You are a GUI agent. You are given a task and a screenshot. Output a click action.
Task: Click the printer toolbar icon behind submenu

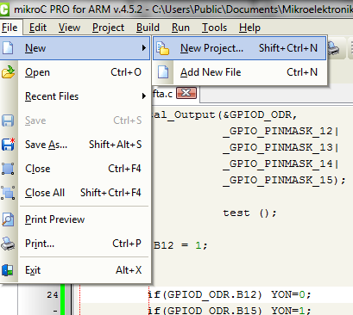pyautogui.click(x=334, y=48)
